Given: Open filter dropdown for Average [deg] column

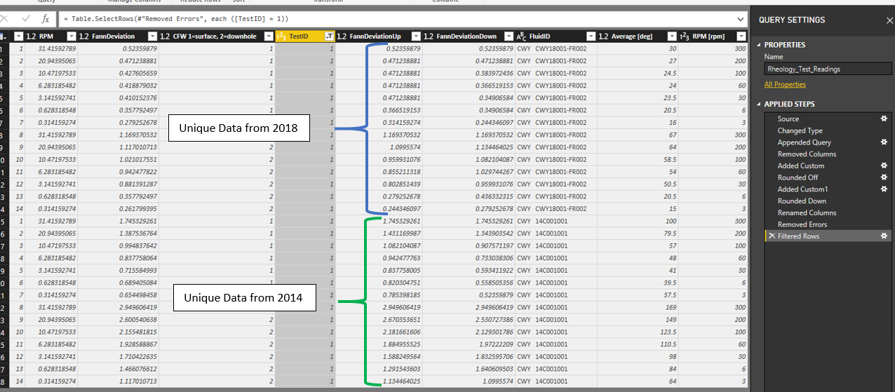Looking at the screenshot, I should (x=672, y=36).
